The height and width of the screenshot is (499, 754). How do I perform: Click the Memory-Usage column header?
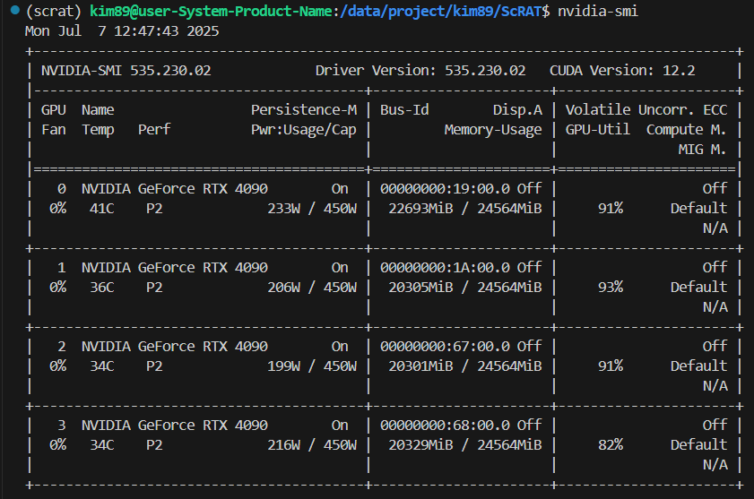coord(493,130)
